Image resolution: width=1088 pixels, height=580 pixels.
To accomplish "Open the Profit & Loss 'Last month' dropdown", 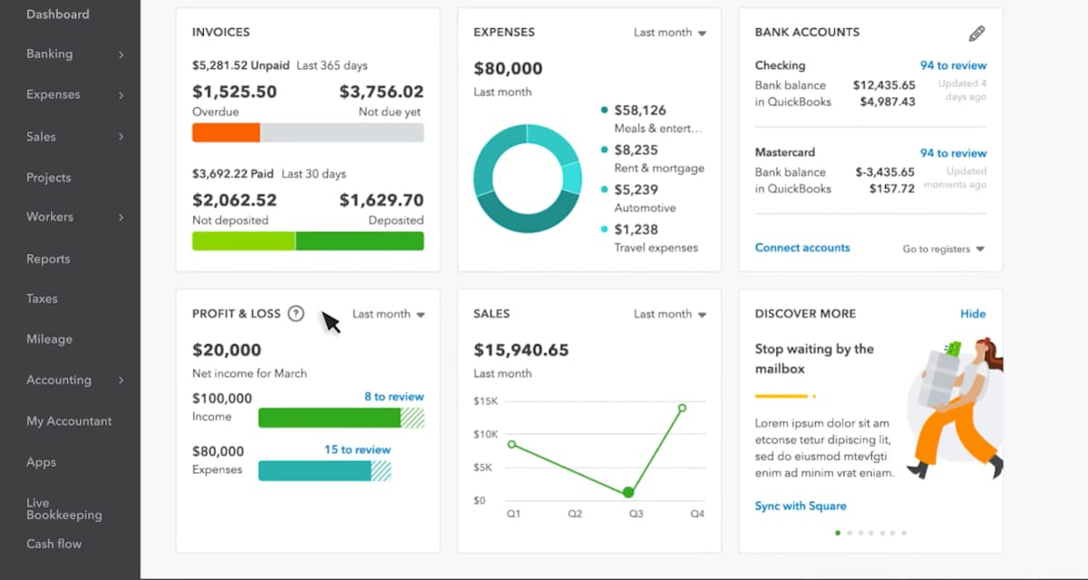I will click(x=389, y=314).
